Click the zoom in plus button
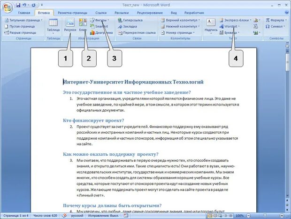The width and height of the screenshot is (291, 219). click(282, 216)
